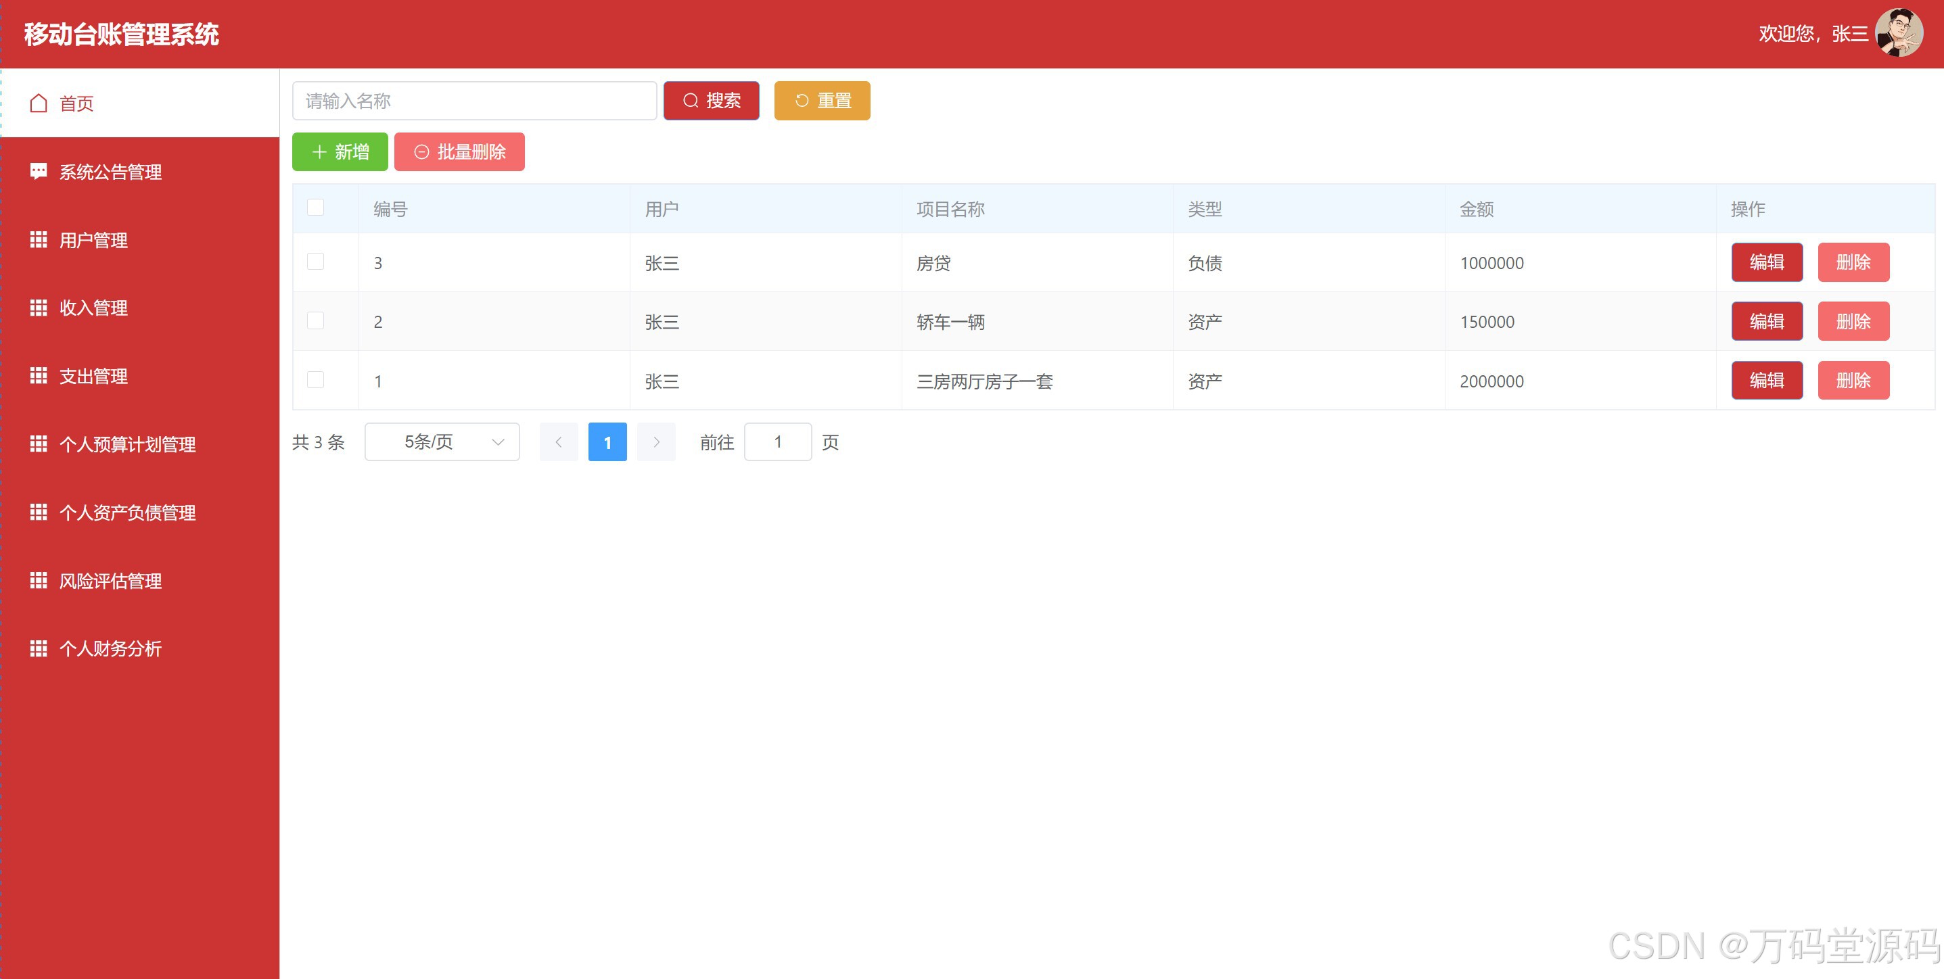Click 编辑 for the 三房两厅房子一套 row
This screenshot has height=979, width=1944.
[x=1767, y=380]
